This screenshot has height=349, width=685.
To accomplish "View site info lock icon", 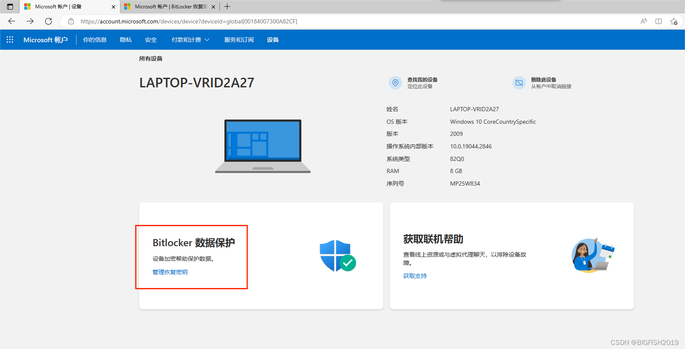I will click(71, 21).
